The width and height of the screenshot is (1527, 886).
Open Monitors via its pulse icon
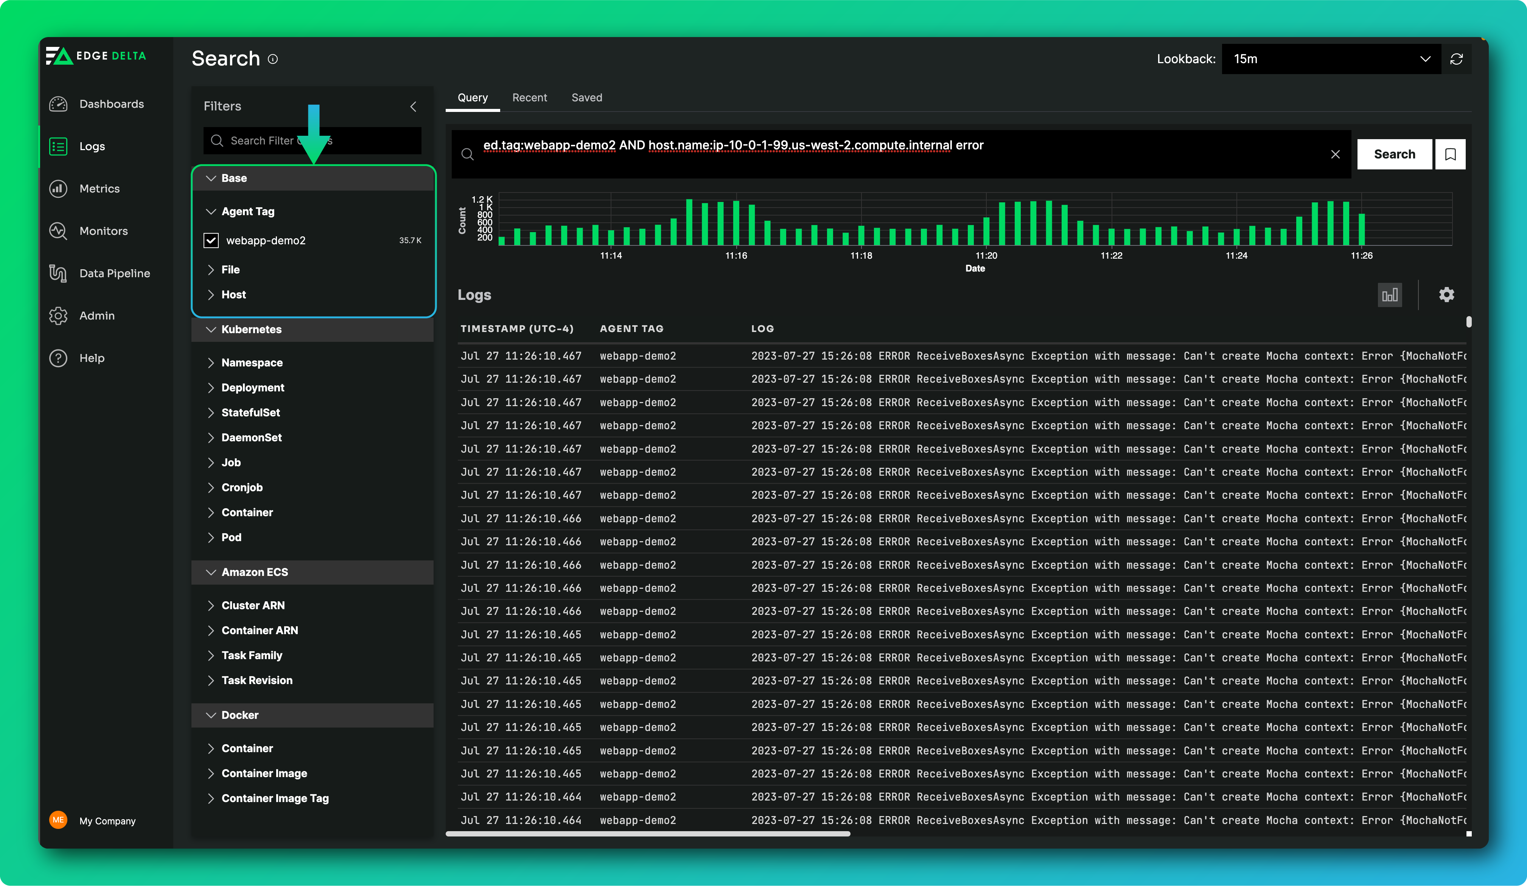coord(58,231)
